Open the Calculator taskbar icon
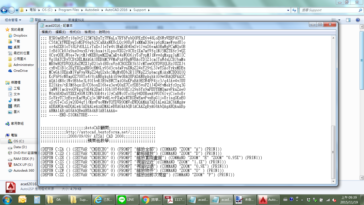 click(37, 199)
